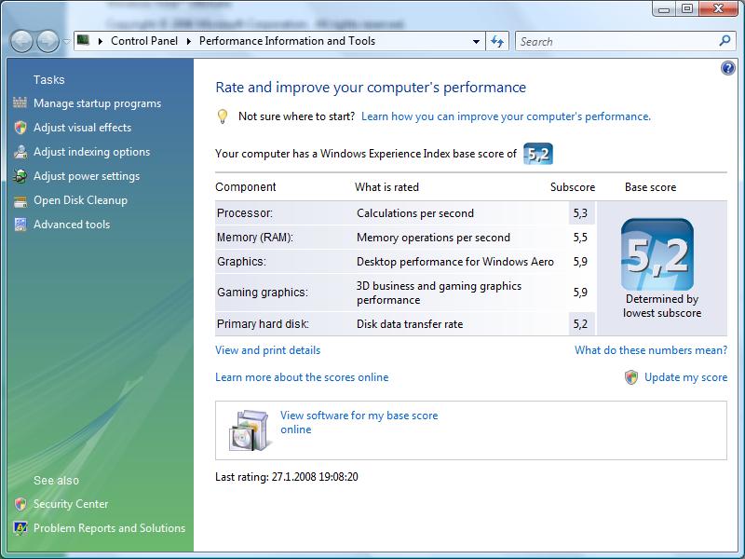Click the small 5,2 base score badge
The height and width of the screenshot is (559, 745).
[x=538, y=154]
